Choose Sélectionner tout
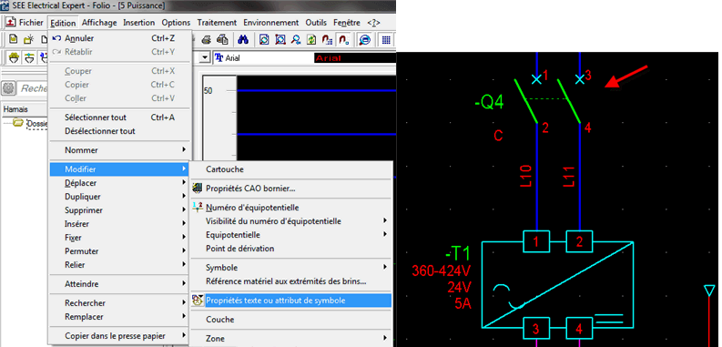 coord(119,117)
